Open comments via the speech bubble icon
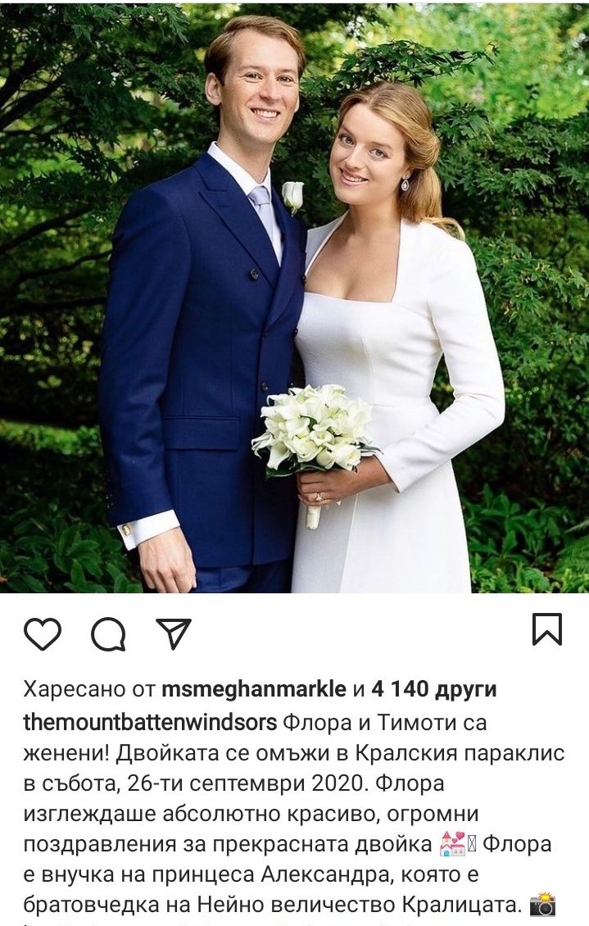The height and width of the screenshot is (926, 589). (x=109, y=634)
